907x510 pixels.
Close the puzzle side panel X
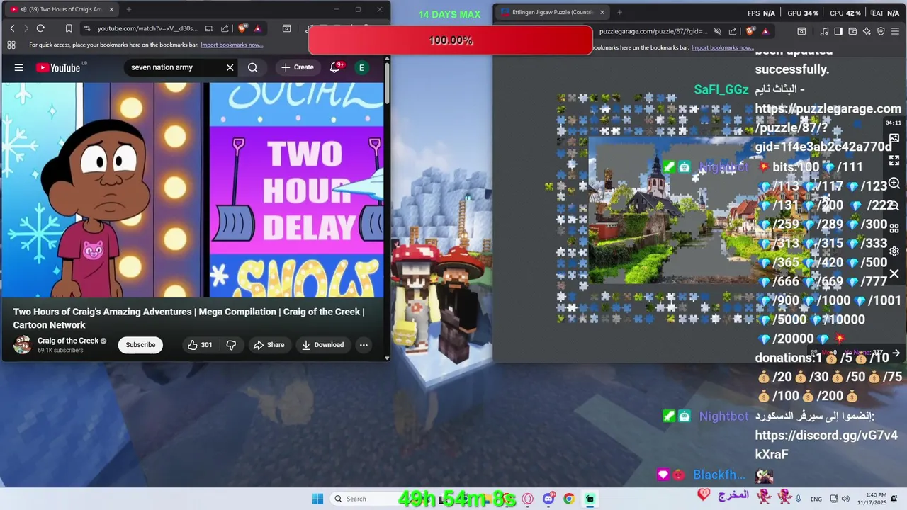tap(894, 273)
